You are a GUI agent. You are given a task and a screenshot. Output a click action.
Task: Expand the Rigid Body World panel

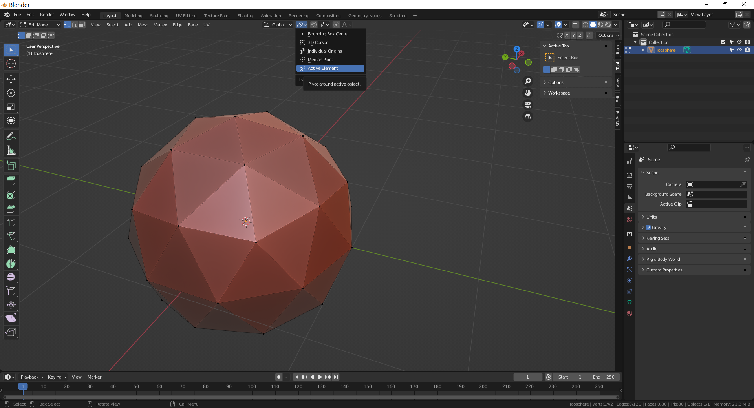[x=694, y=259]
